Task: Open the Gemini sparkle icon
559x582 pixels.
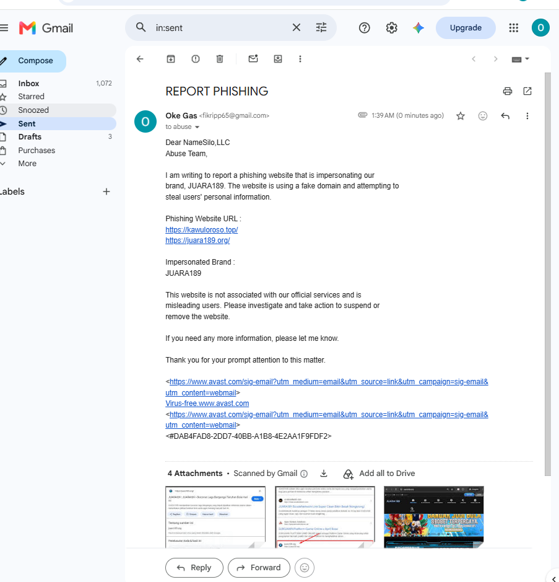Action: point(418,28)
